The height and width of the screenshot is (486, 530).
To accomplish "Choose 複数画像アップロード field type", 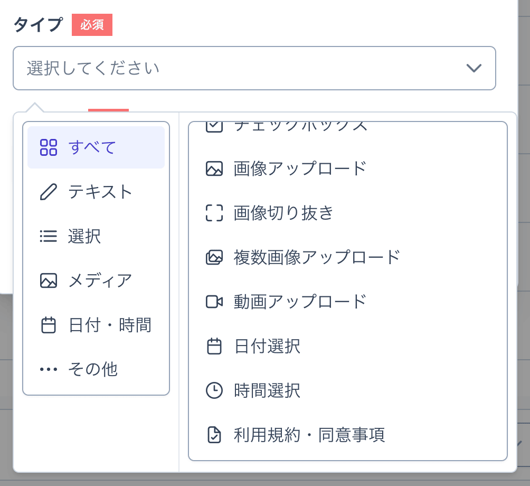I will (348, 257).
